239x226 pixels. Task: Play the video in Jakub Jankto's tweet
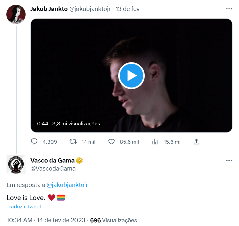(x=131, y=76)
